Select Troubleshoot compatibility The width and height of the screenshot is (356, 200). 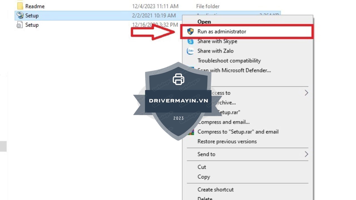[x=229, y=61]
